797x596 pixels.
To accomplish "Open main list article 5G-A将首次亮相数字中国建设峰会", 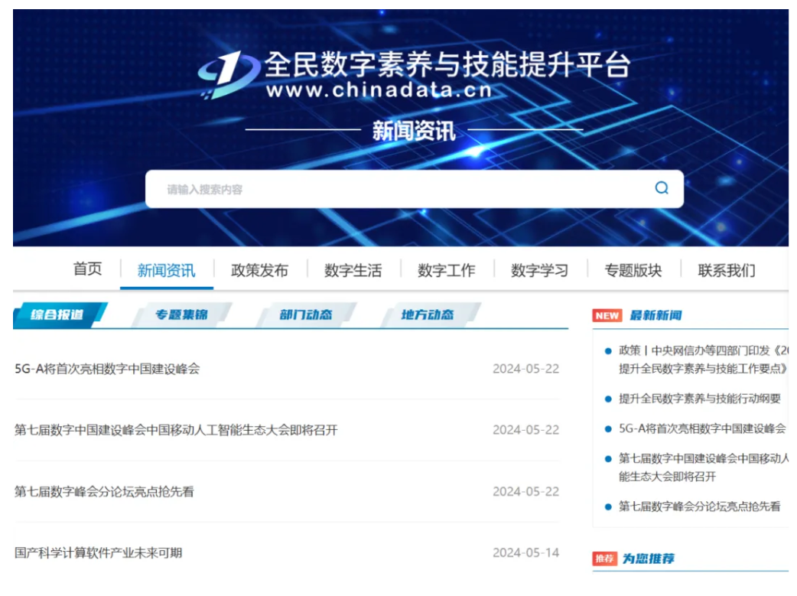I will coord(107,369).
